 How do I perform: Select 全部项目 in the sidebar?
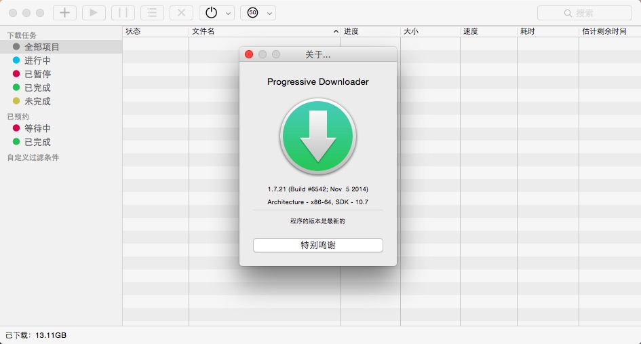[x=61, y=47]
